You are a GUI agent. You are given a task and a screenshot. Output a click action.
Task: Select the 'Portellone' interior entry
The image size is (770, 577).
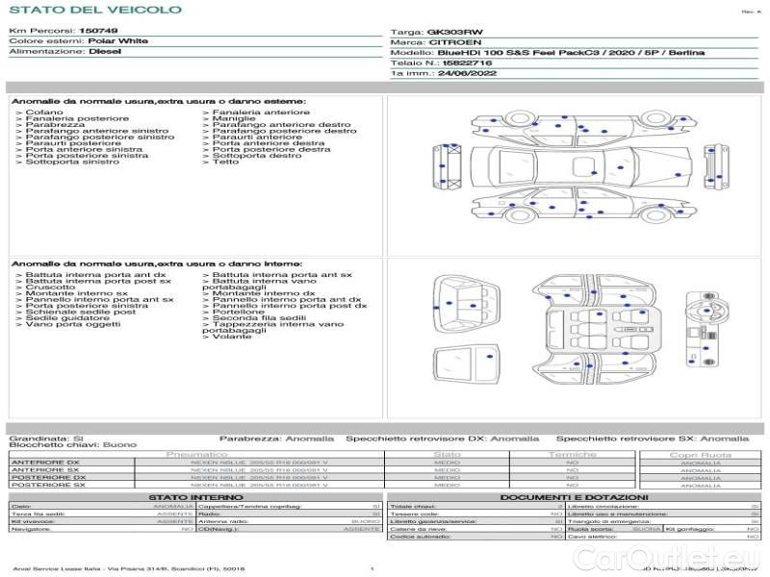coord(238,312)
